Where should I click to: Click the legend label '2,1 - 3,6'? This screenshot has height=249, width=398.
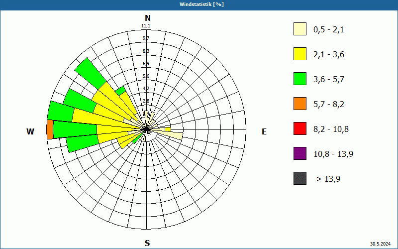pos(329,55)
